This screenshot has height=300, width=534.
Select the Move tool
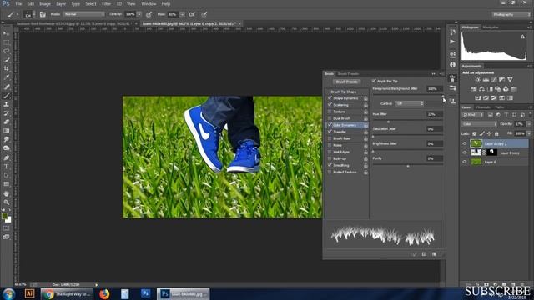(x=6, y=33)
